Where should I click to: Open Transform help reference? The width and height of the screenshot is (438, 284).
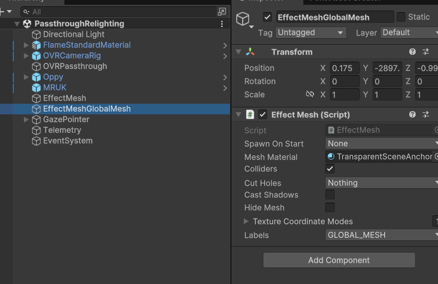412,52
